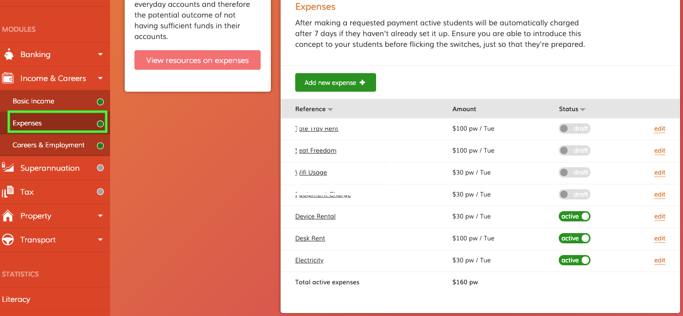
Task: Open the Electricity expense link
Action: pyautogui.click(x=309, y=260)
